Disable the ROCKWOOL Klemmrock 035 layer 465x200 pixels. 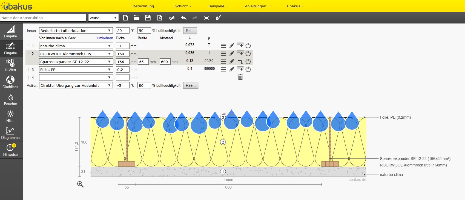(248, 53)
